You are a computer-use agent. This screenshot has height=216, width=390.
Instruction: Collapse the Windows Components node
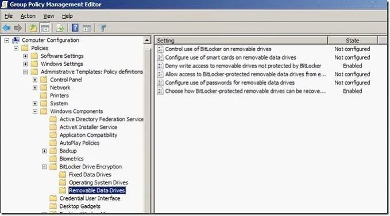point(35,112)
